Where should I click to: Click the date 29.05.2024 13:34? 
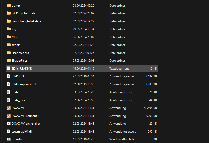pyautogui.click(x=83, y=29)
